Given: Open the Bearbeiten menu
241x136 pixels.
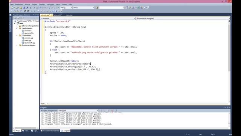Looking at the screenshot, I should pyautogui.click(x=19, y=5).
